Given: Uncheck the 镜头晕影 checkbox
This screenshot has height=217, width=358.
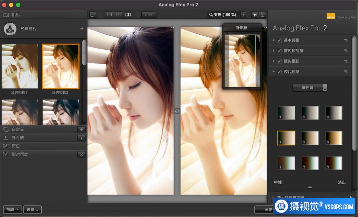Looking at the screenshot, I should point(279,61).
